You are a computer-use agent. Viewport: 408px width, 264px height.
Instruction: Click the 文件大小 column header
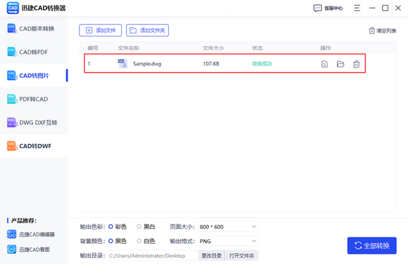pyautogui.click(x=213, y=48)
